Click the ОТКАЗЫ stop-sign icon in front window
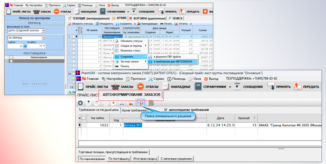This screenshot has height=164, width=326. (x=141, y=87)
